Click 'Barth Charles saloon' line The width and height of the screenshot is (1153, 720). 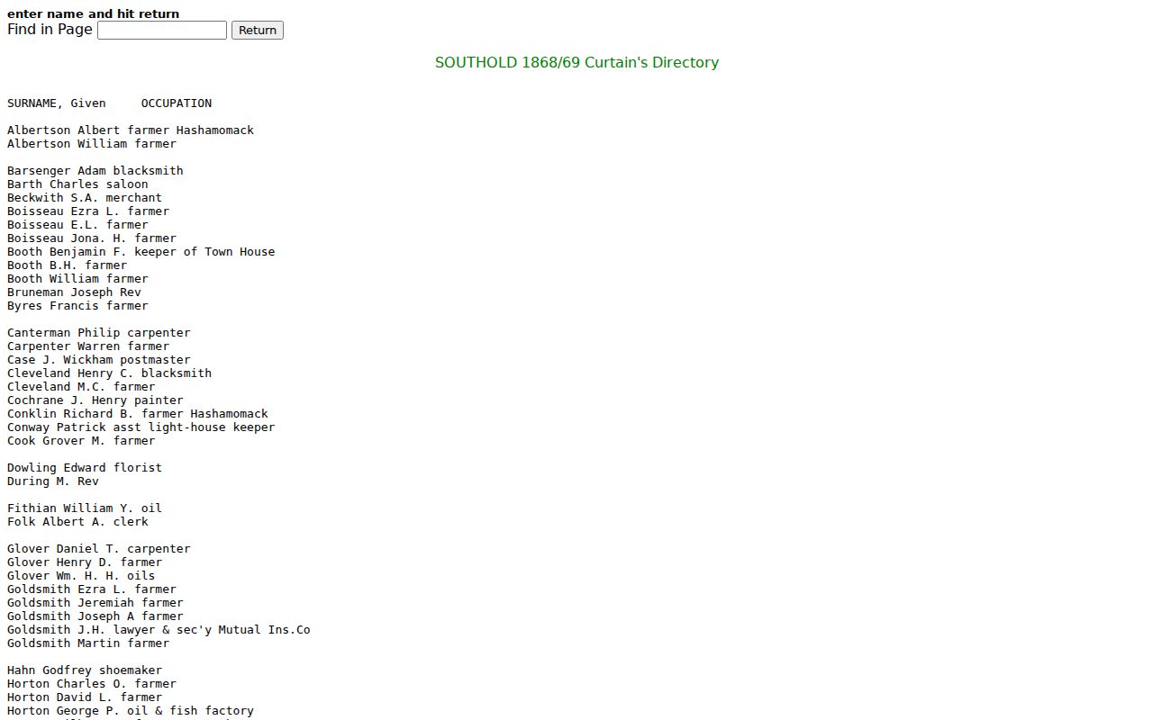tap(77, 184)
